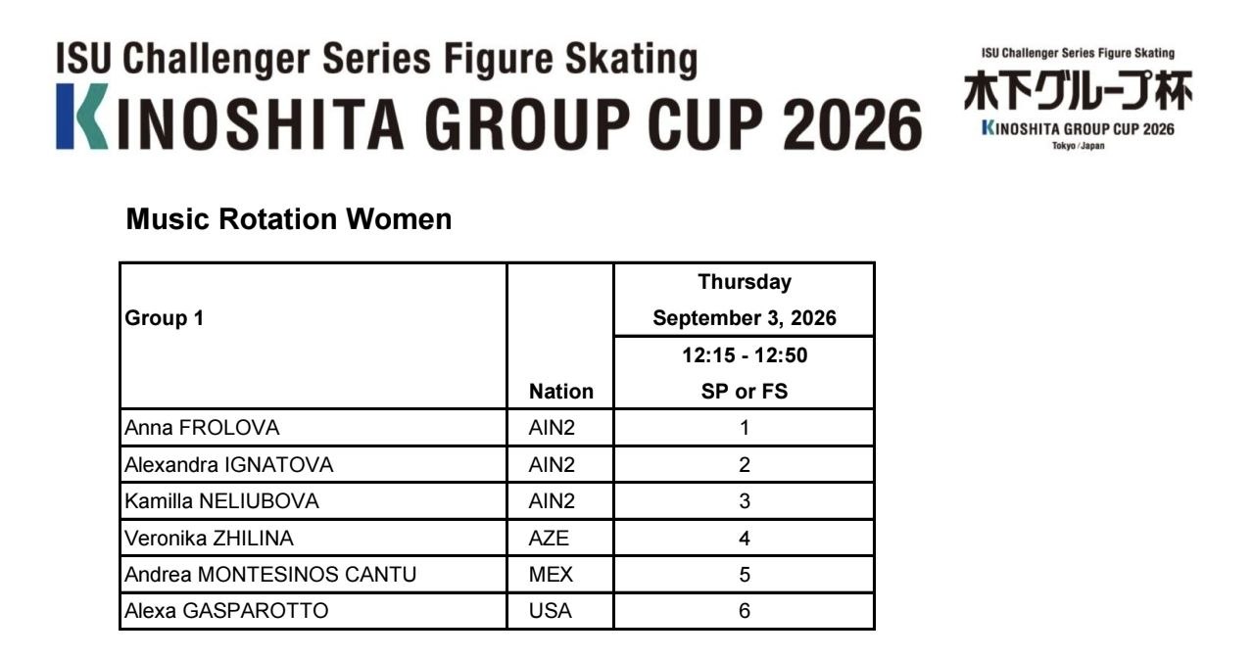Click the ISU Challenger Series Figure Skating title
Image resolution: width=1254 pixels, height=659 pixels.
point(376,60)
